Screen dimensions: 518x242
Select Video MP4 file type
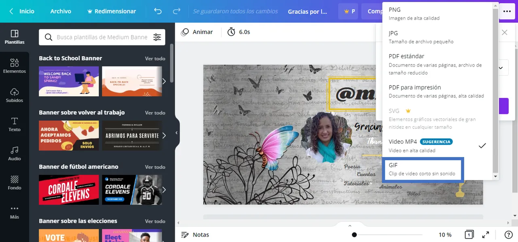click(x=437, y=146)
